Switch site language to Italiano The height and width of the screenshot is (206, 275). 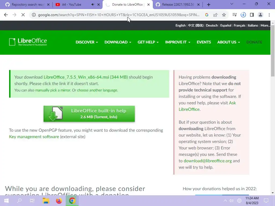253,25
